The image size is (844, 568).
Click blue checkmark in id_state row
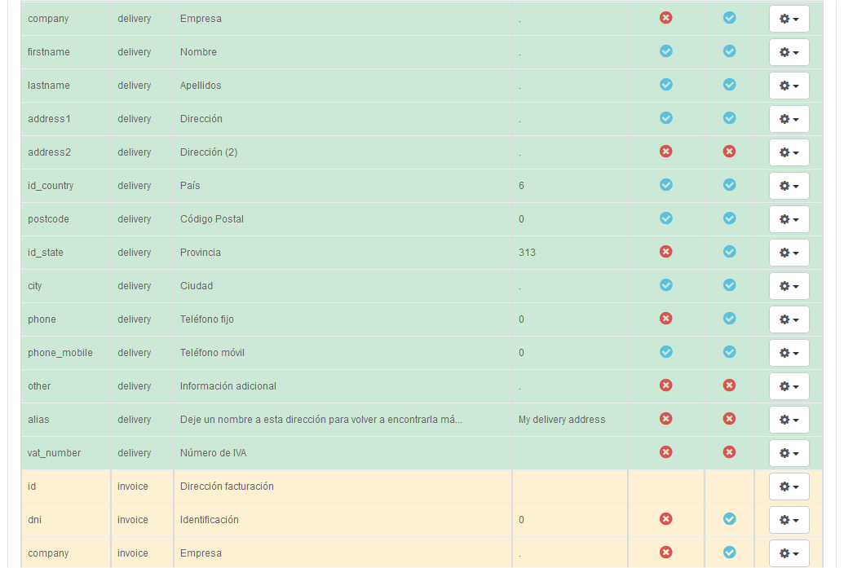point(729,252)
